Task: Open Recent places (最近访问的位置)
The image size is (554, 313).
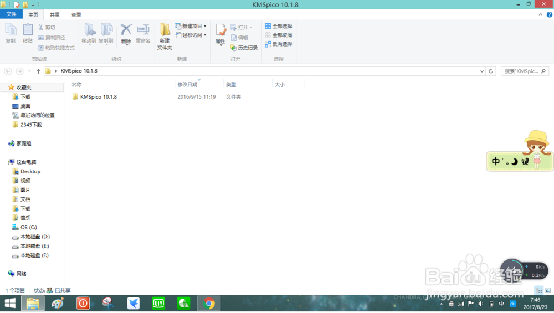Action: click(38, 115)
